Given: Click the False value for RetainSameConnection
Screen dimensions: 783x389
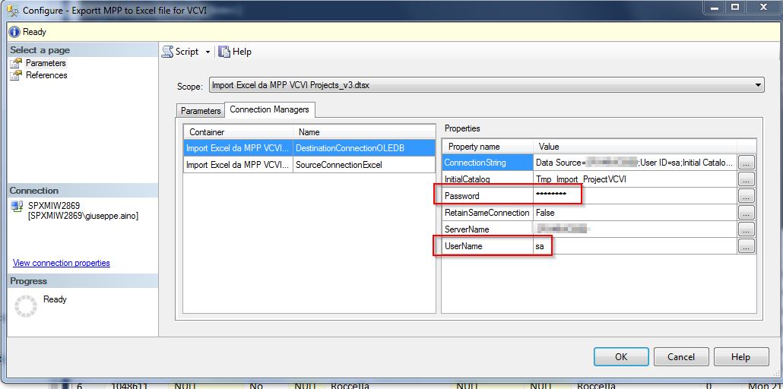Looking at the screenshot, I should tap(545, 213).
